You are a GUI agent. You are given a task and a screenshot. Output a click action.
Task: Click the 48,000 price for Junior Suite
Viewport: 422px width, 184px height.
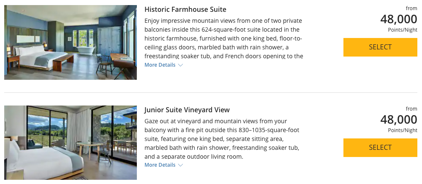click(x=399, y=120)
